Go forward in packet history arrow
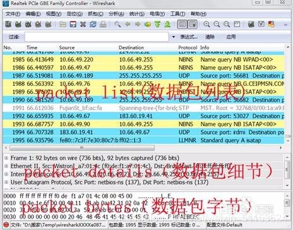293x230 pixels. (x=138, y=25)
